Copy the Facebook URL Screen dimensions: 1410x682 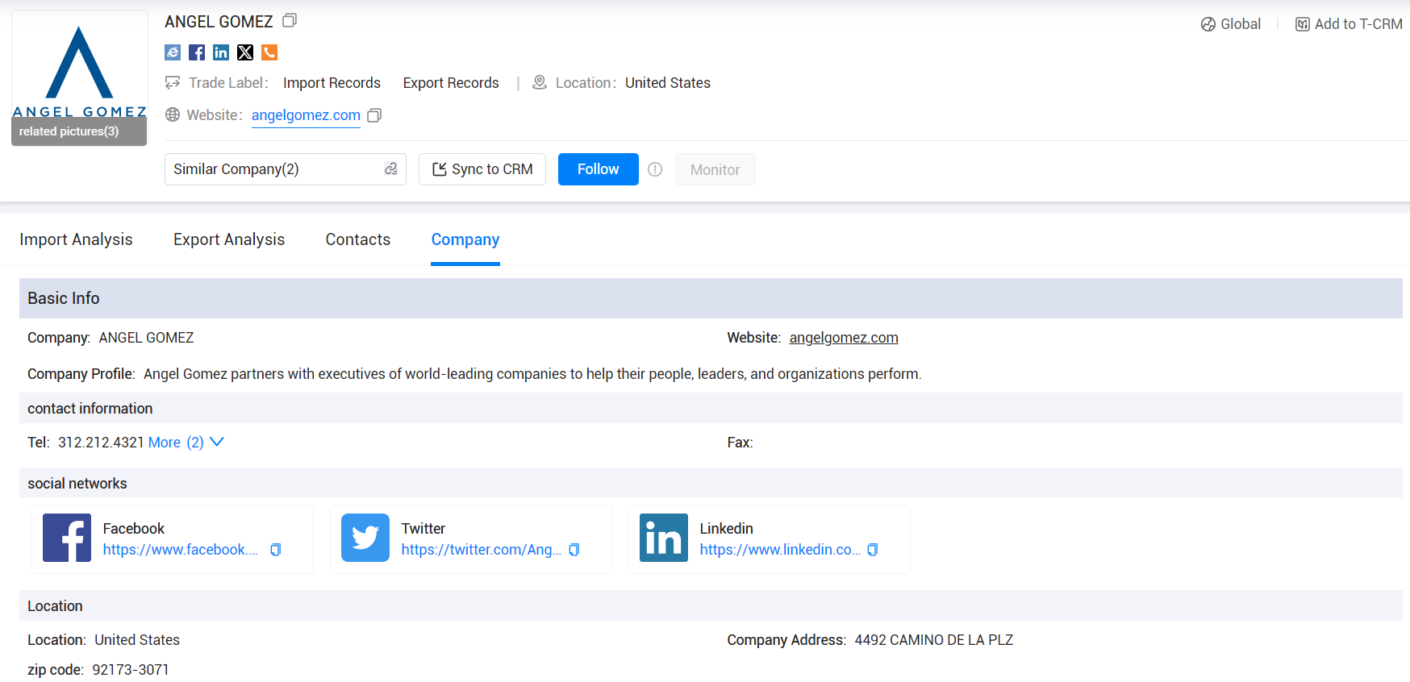(276, 550)
